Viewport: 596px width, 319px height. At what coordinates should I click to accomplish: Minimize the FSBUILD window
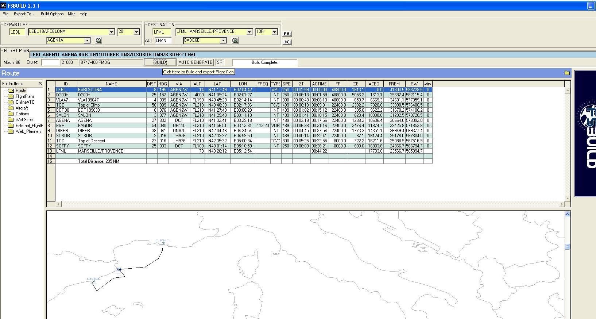coord(591,5)
